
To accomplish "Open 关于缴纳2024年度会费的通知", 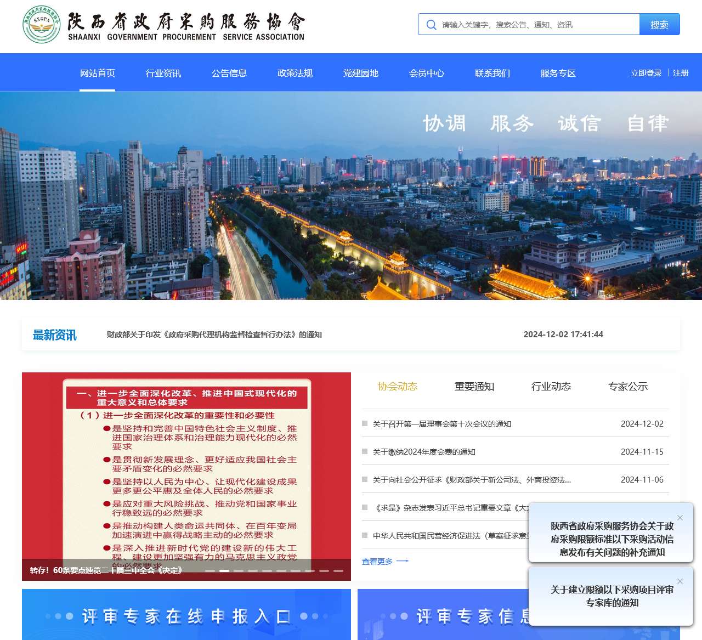I will click(424, 452).
